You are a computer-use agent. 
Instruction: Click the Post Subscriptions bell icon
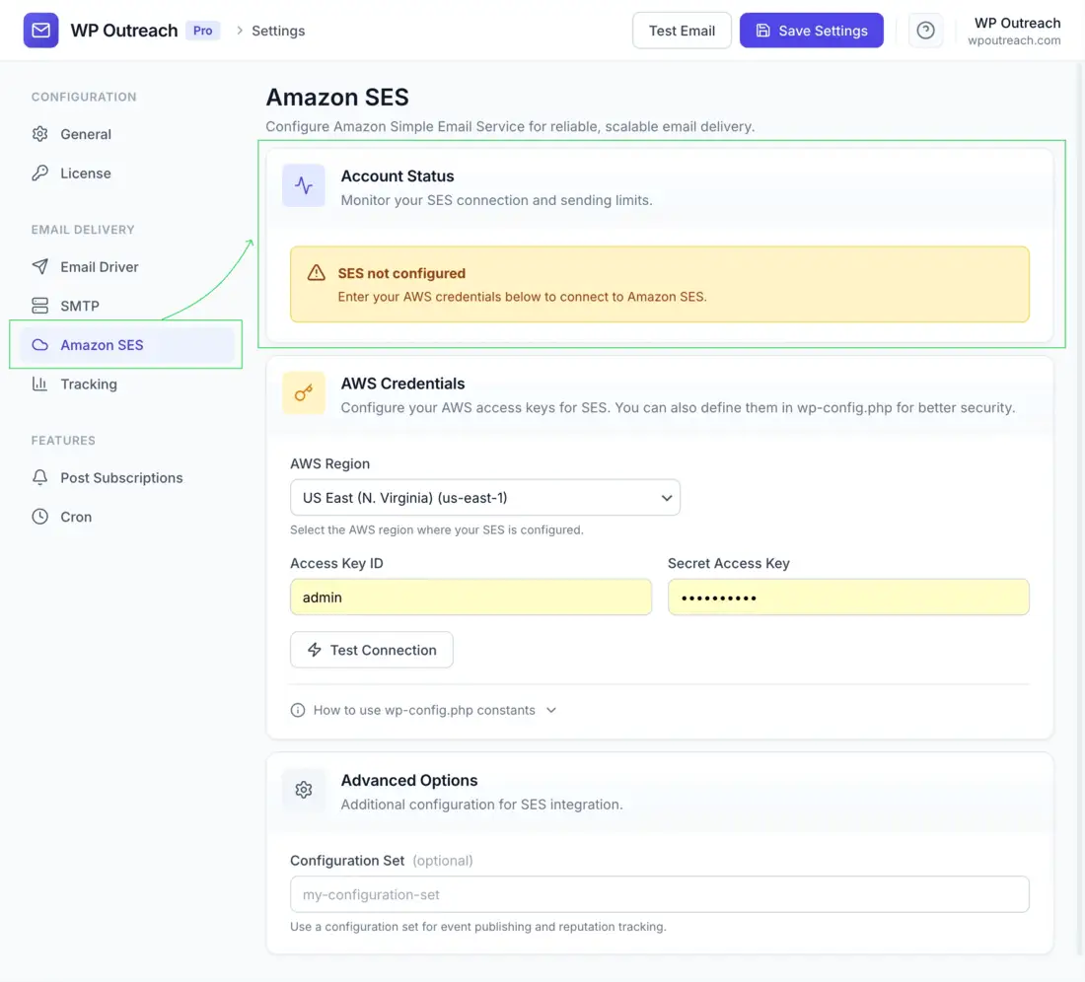pyautogui.click(x=41, y=477)
